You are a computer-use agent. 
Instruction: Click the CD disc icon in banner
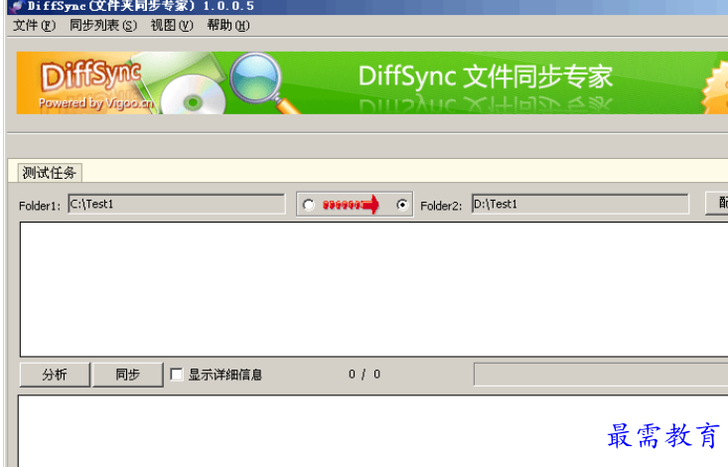(x=193, y=96)
